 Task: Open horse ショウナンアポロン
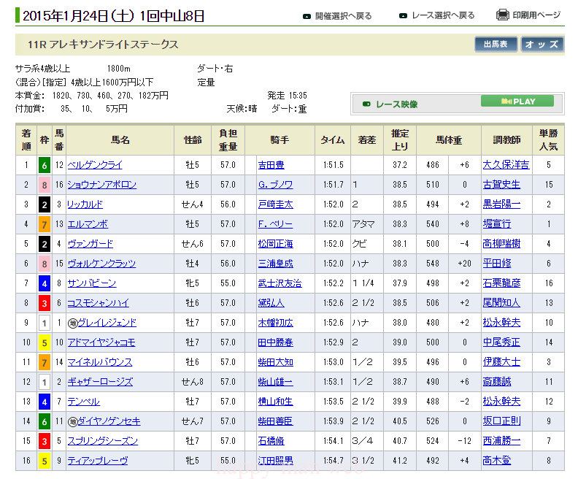101,185
